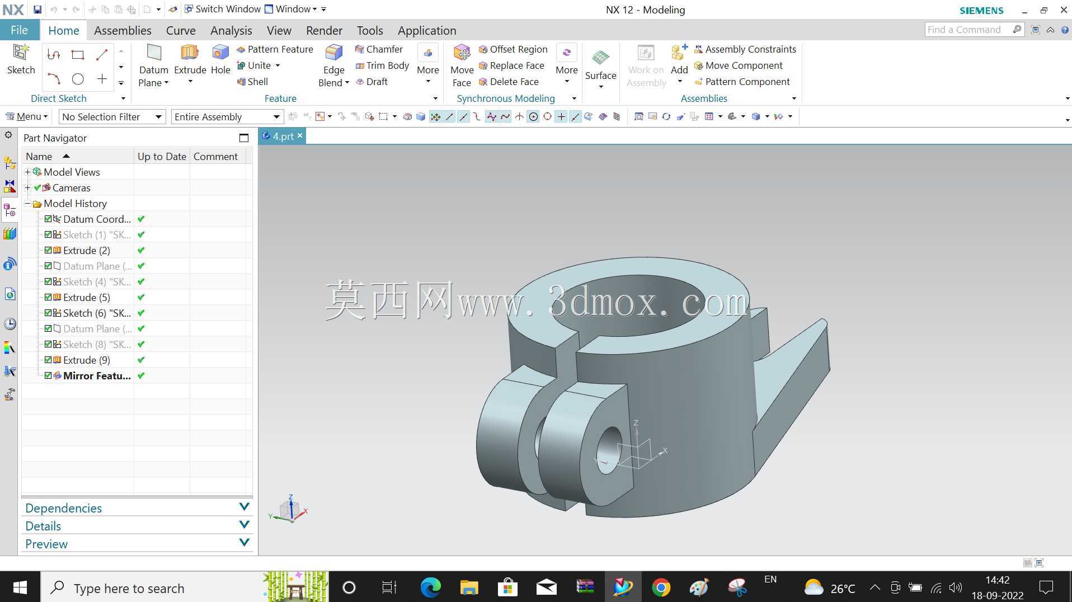
Task: Switch to the Analysis ribbon tab
Action: tap(231, 30)
